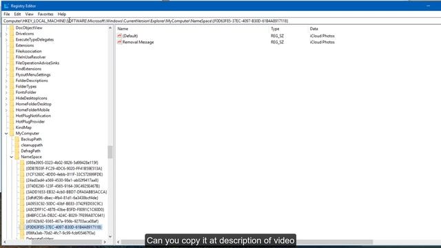The height and width of the screenshot is (248, 441).
Task: Click the MyComputer folder icon
Action: (12, 133)
